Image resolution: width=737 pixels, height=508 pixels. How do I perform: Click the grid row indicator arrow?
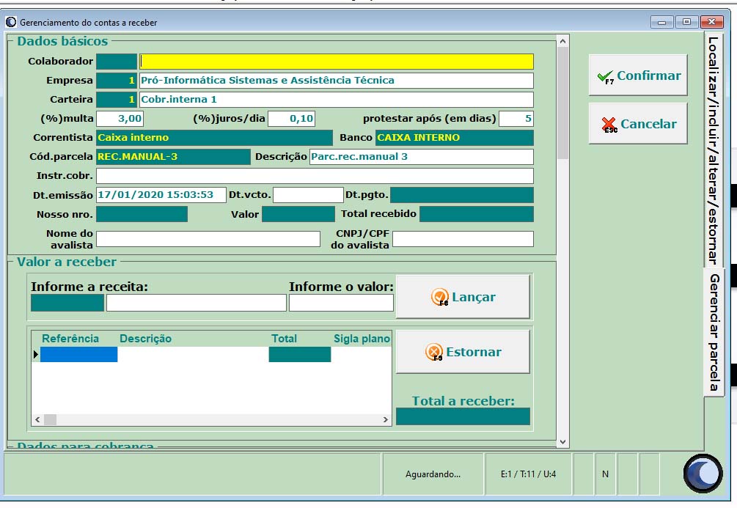pos(36,354)
